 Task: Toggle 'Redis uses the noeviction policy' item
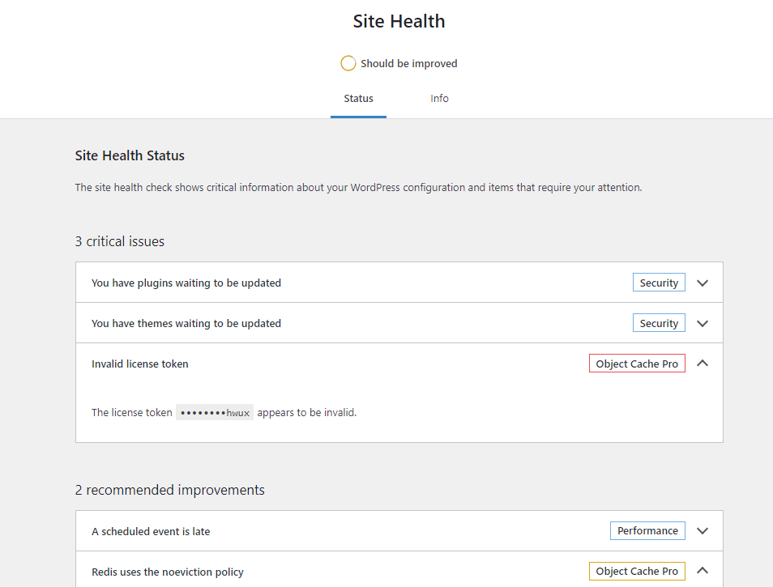168,572
